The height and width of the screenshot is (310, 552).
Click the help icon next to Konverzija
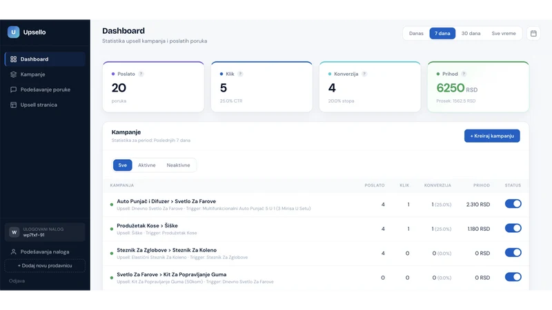364,74
